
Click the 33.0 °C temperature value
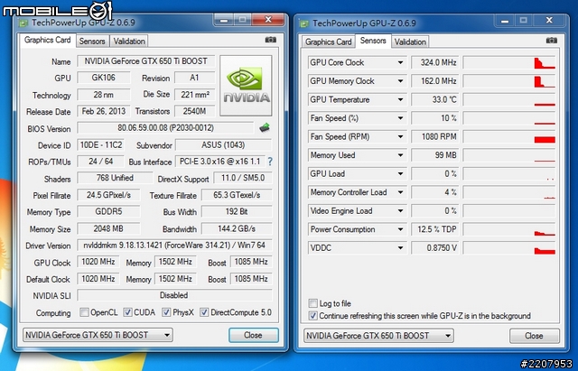435,100
